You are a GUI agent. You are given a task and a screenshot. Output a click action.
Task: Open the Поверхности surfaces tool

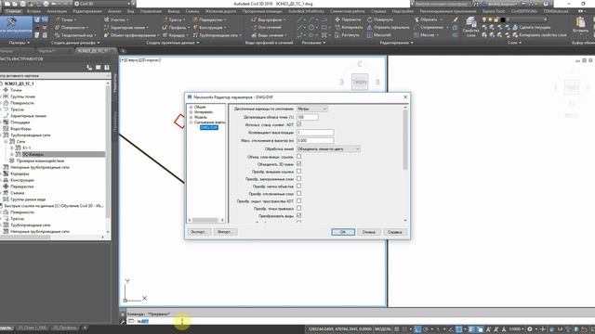[72, 28]
